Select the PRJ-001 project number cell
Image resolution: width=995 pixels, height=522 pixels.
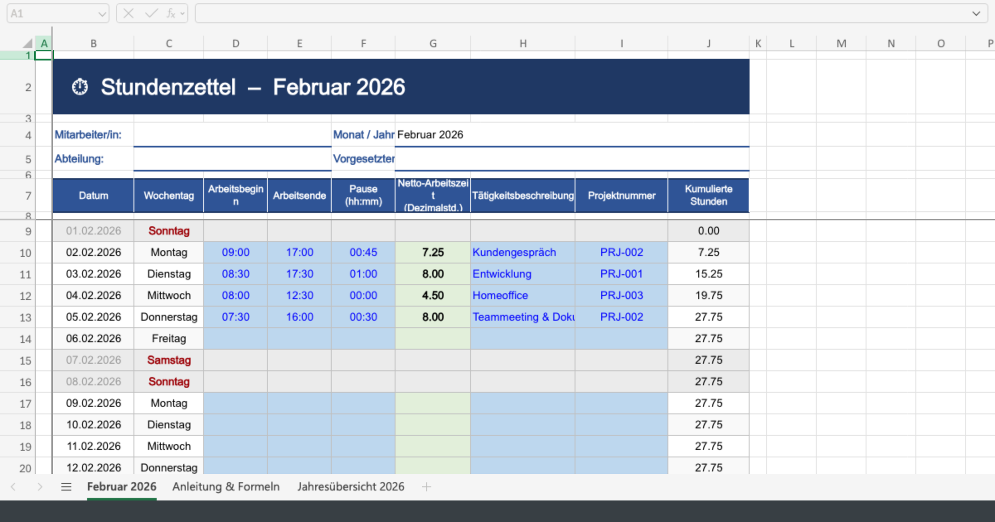pyautogui.click(x=621, y=274)
